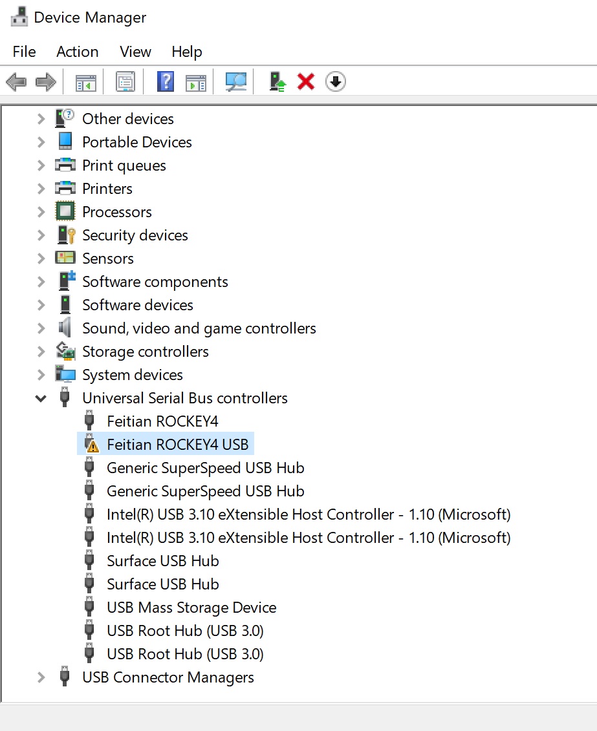Collapse Universal Serial Bus controllers node

pyautogui.click(x=41, y=399)
